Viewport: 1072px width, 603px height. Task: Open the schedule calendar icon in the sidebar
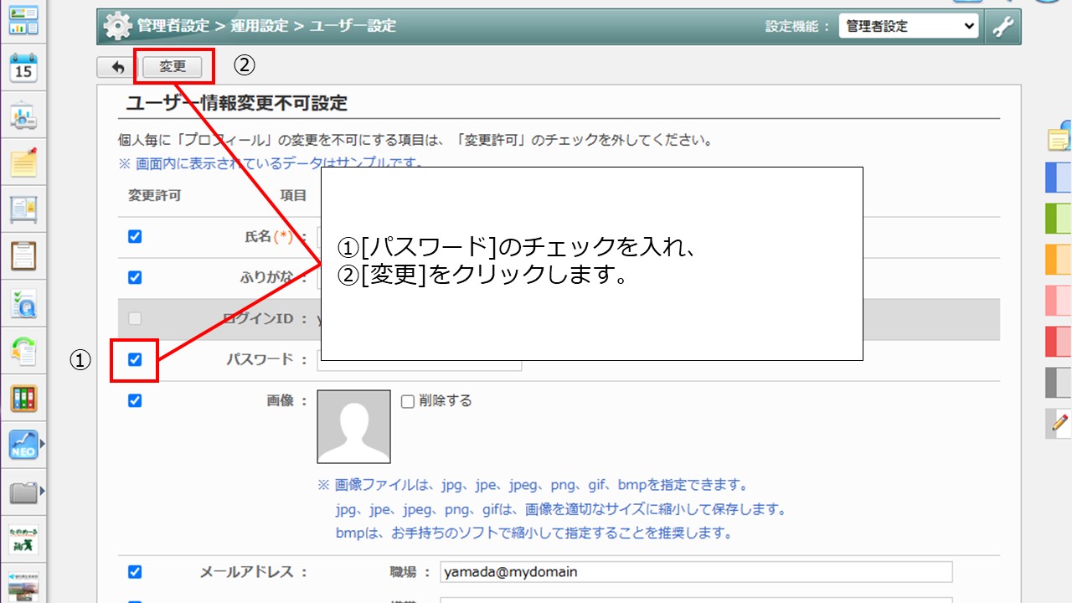click(23, 69)
